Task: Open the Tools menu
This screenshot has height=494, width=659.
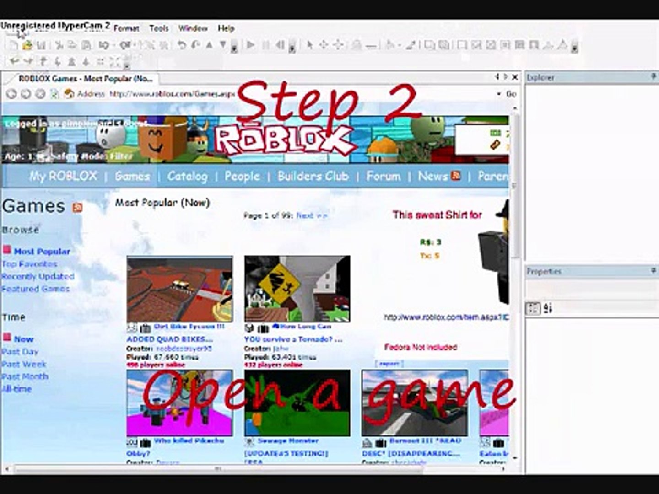Action: click(159, 28)
